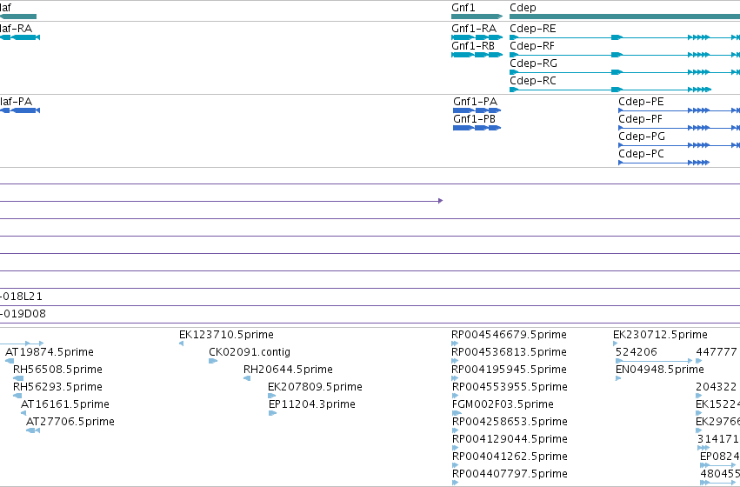Click the 447777 cDNA label
Screen dimensions: 740x487
point(717,352)
